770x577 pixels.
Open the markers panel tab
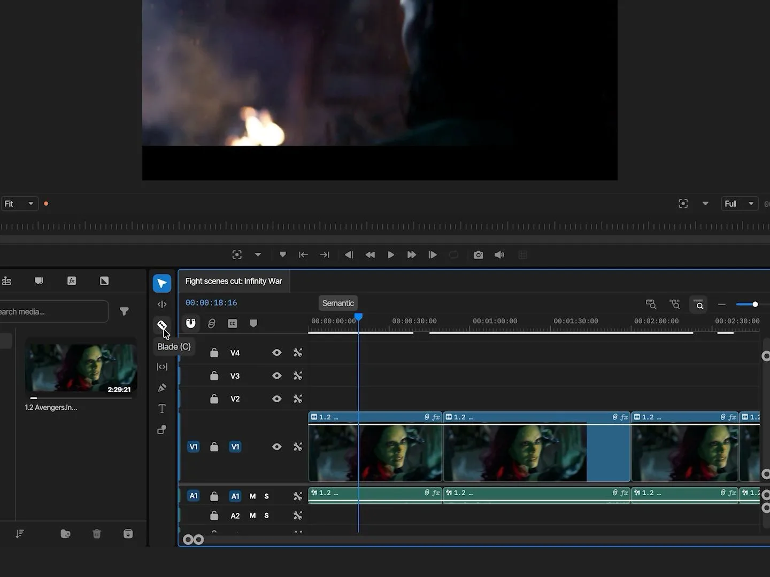39,281
